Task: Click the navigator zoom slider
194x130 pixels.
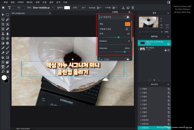Action: [x=151, y=32]
